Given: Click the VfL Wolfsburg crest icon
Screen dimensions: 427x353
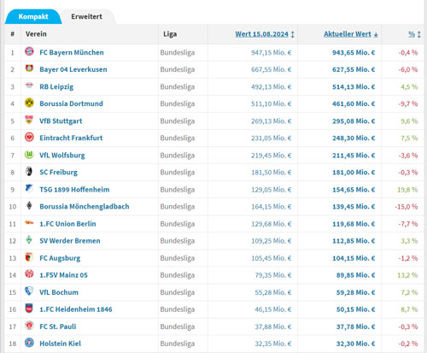Looking at the screenshot, I should point(29,155).
